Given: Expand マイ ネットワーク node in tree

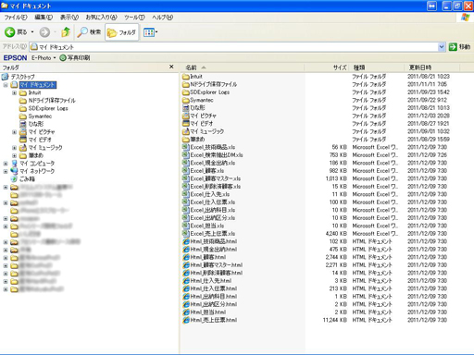Looking at the screenshot, I should click(6, 171).
